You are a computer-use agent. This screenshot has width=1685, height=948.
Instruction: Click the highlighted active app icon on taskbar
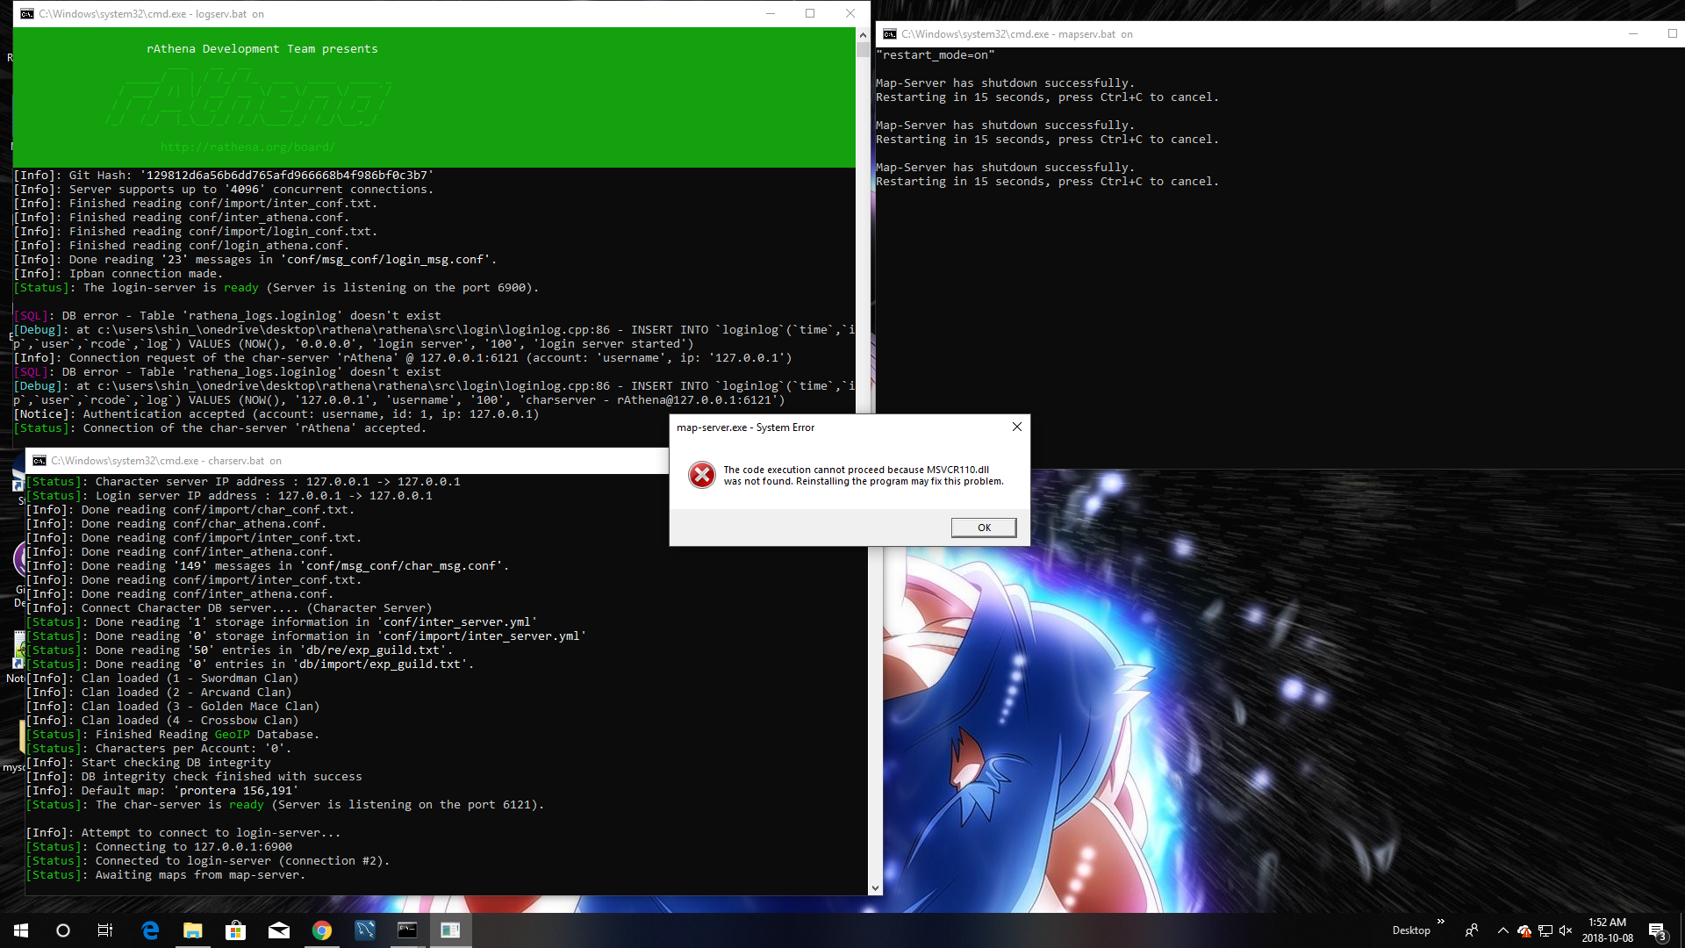(x=450, y=930)
